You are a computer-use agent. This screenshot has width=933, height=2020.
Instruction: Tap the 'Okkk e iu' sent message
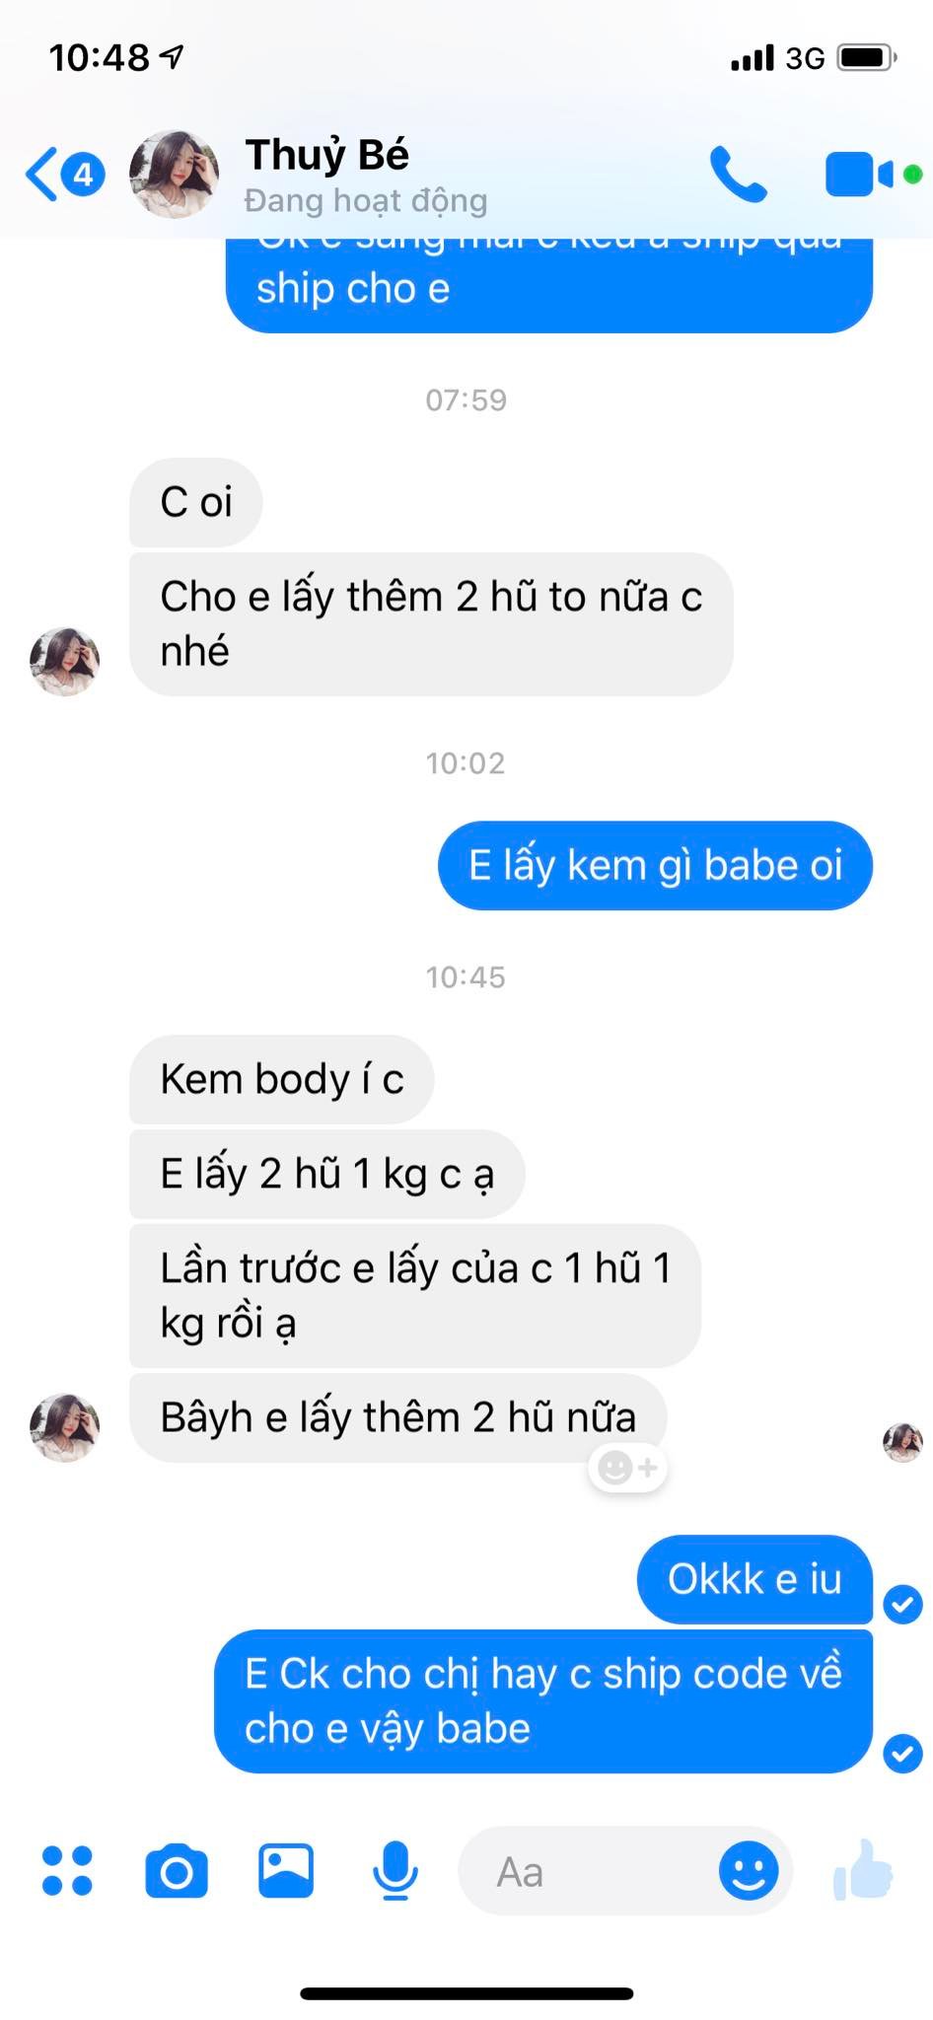tap(754, 1579)
